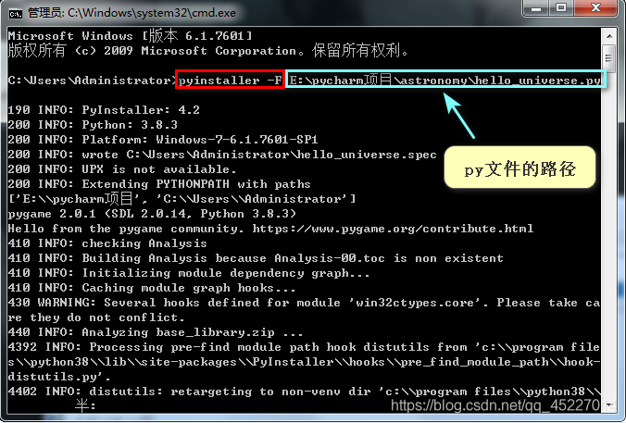Click the vertical scrollbar thumb
The image size is (626, 423).
pos(609,57)
